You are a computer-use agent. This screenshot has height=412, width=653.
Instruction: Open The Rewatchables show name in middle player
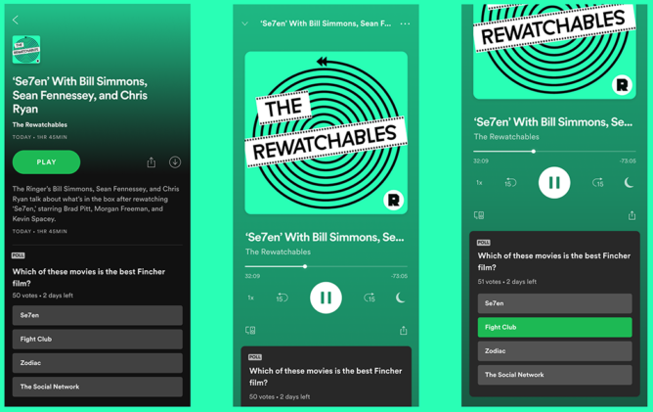pyautogui.click(x=278, y=252)
